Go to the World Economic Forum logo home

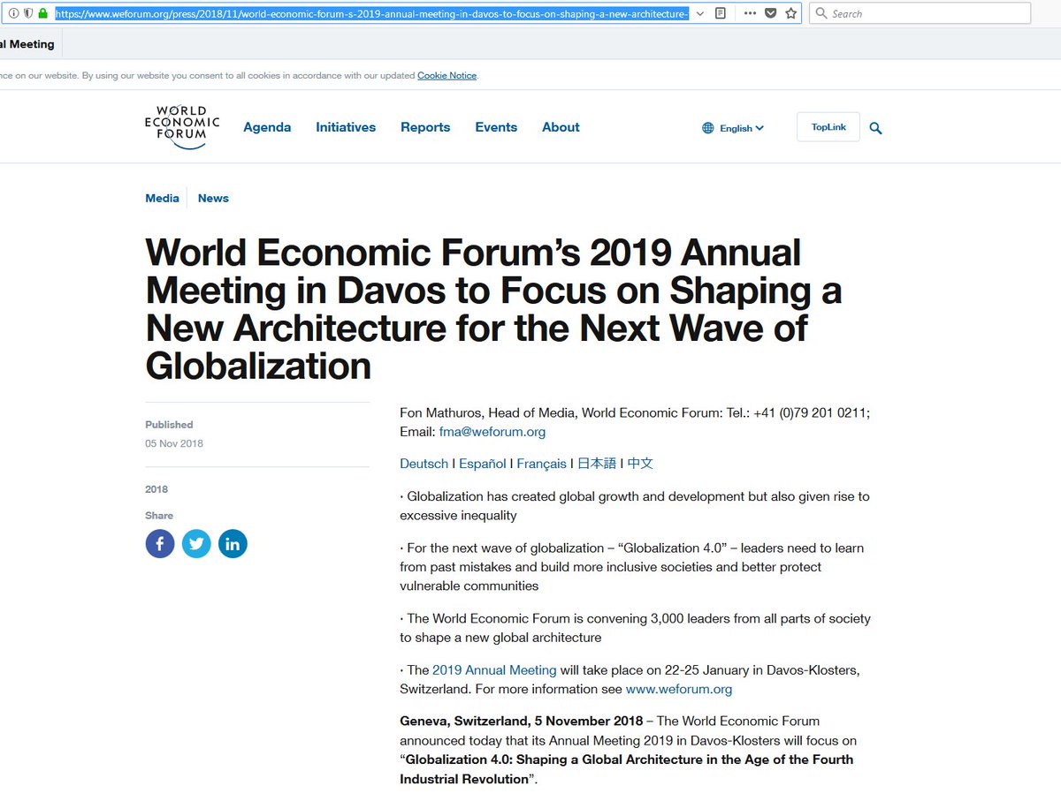182,127
